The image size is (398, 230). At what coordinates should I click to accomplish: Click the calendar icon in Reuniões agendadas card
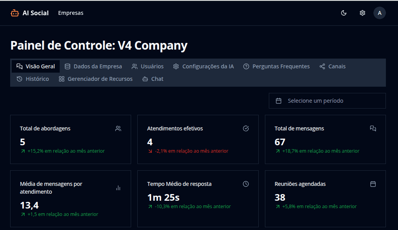tap(373, 184)
